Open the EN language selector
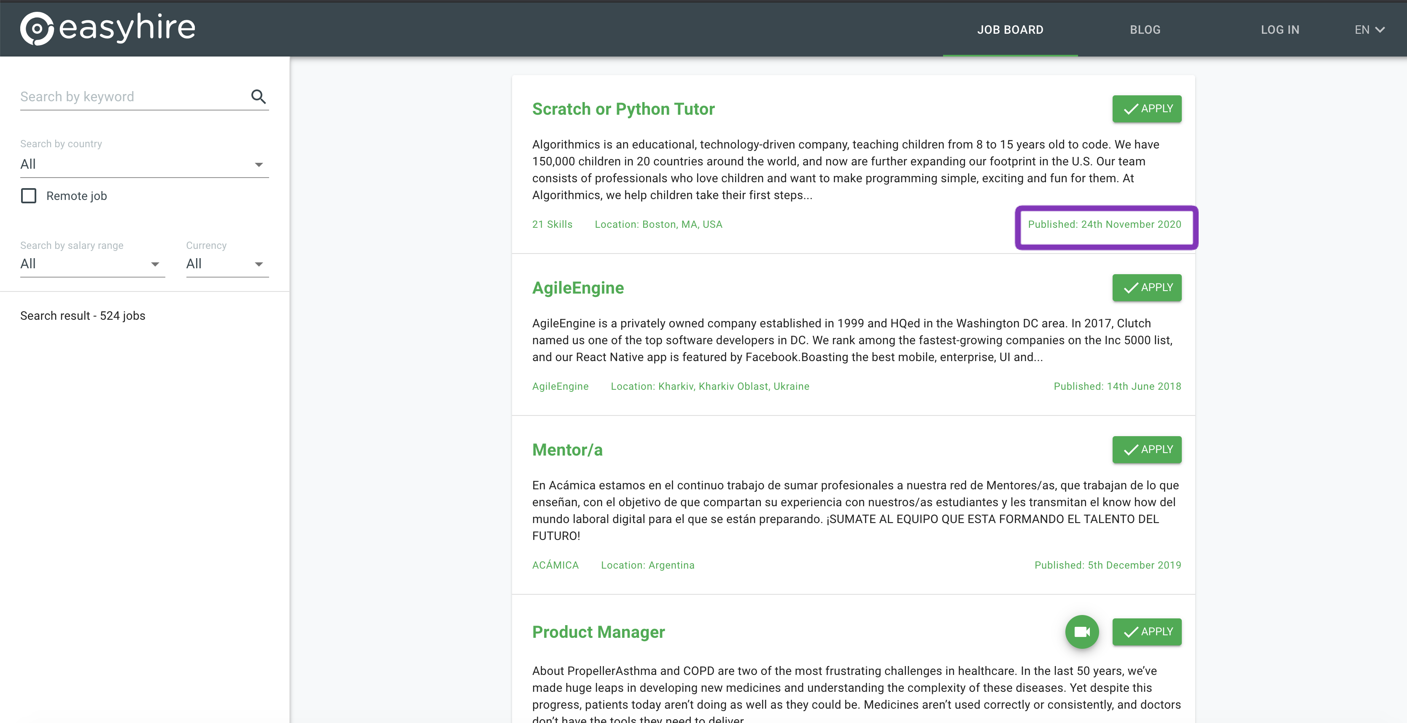Viewport: 1407px width, 723px height. point(1369,30)
